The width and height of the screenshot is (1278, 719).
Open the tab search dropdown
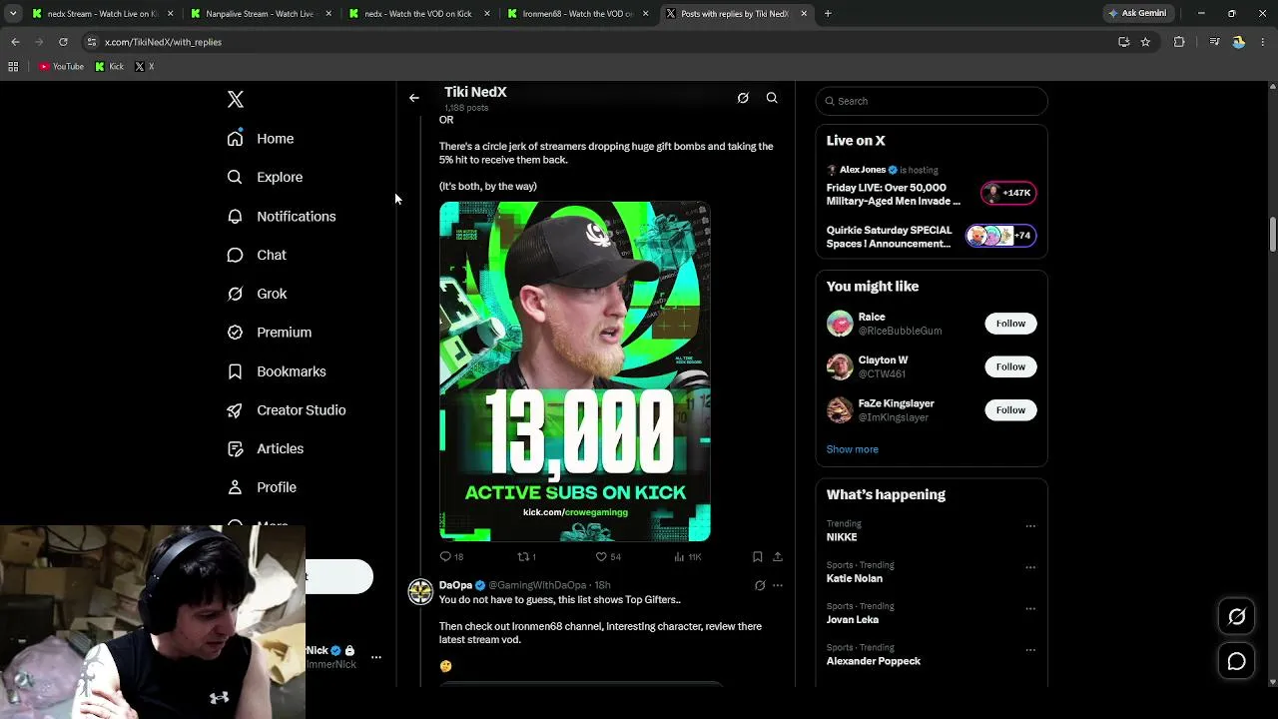[x=13, y=14]
